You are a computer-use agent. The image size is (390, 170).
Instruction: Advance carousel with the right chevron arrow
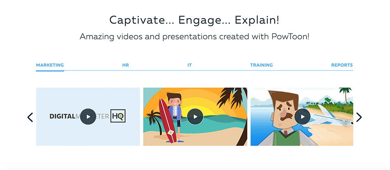tap(359, 117)
